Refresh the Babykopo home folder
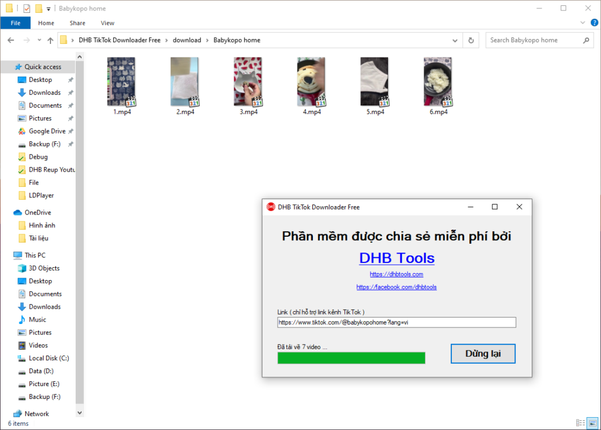601x430 pixels. (x=471, y=40)
